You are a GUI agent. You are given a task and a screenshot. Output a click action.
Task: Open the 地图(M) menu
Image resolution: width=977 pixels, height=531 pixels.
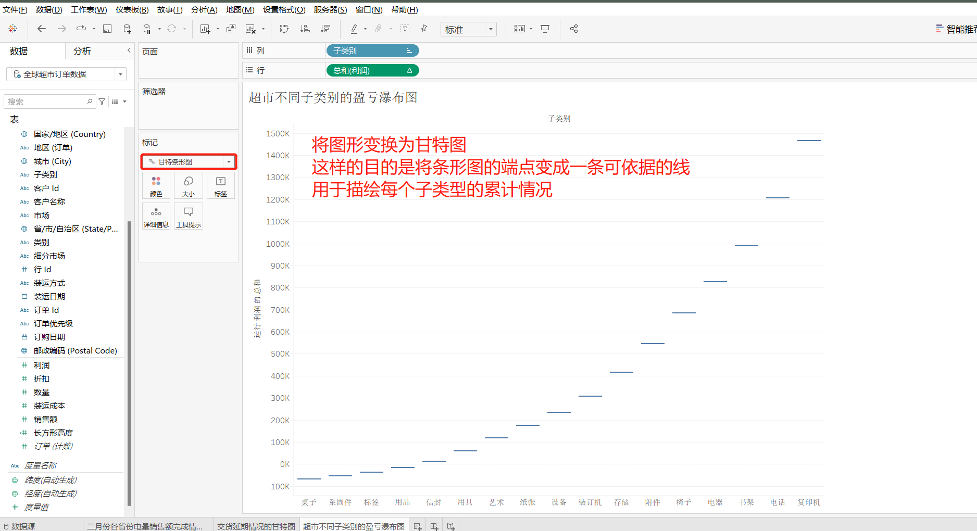click(240, 9)
